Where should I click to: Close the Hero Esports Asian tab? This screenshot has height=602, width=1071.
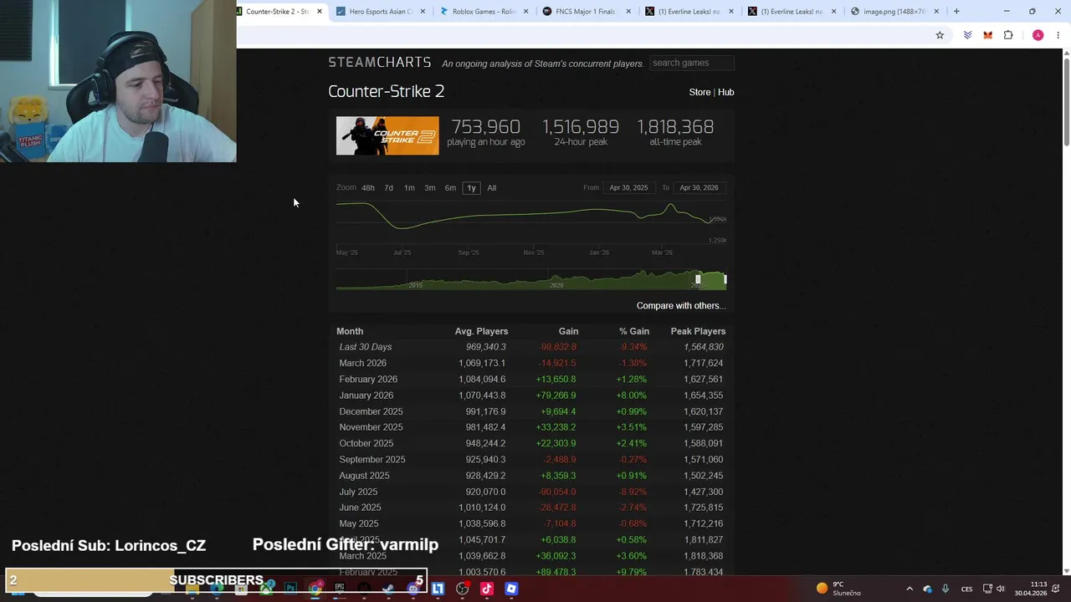pyautogui.click(x=423, y=12)
